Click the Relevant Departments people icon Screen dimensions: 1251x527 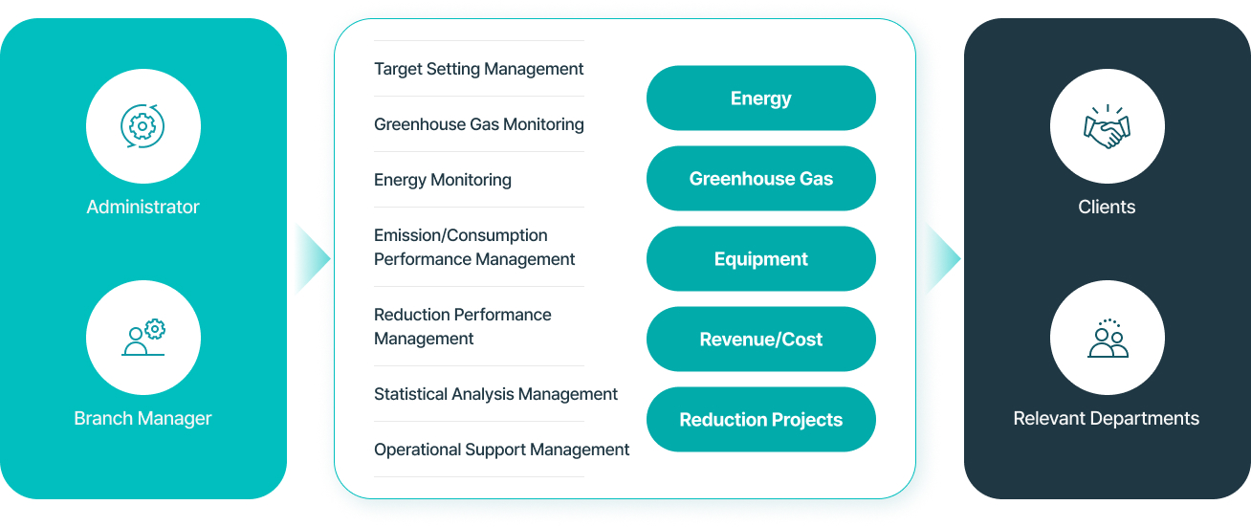[x=1107, y=338]
